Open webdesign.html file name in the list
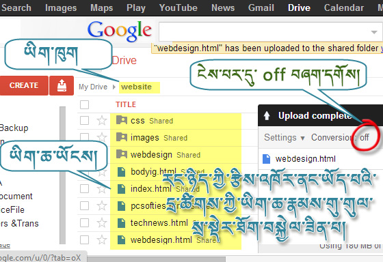 click(x=161, y=240)
